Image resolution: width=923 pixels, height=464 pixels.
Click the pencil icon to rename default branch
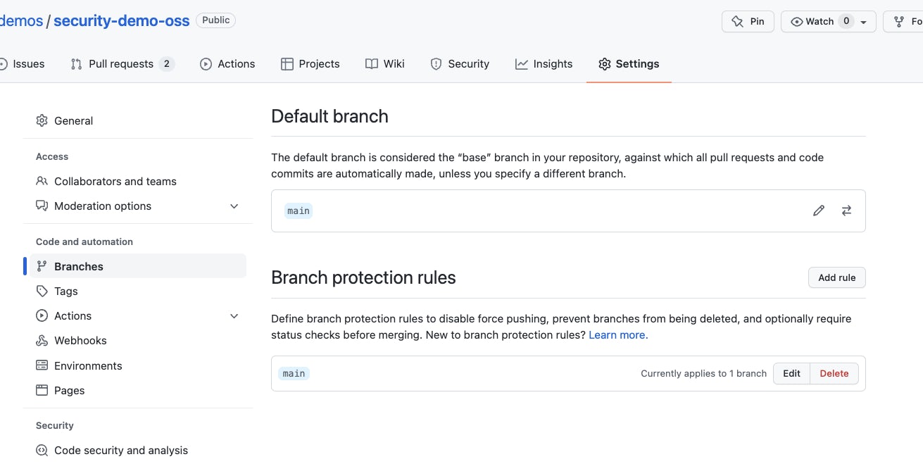pyautogui.click(x=818, y=210)
